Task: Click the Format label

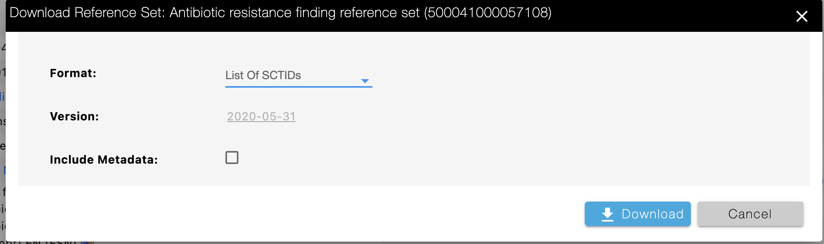Action: (73, 73)
